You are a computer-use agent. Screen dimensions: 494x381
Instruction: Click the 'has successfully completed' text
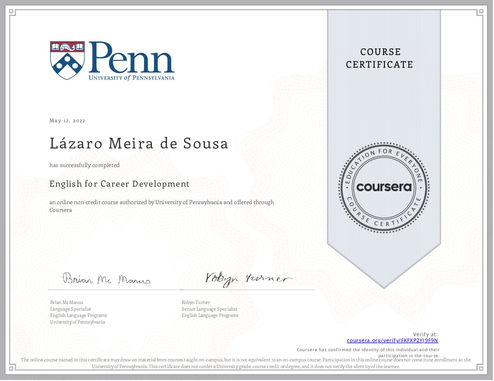85,165
